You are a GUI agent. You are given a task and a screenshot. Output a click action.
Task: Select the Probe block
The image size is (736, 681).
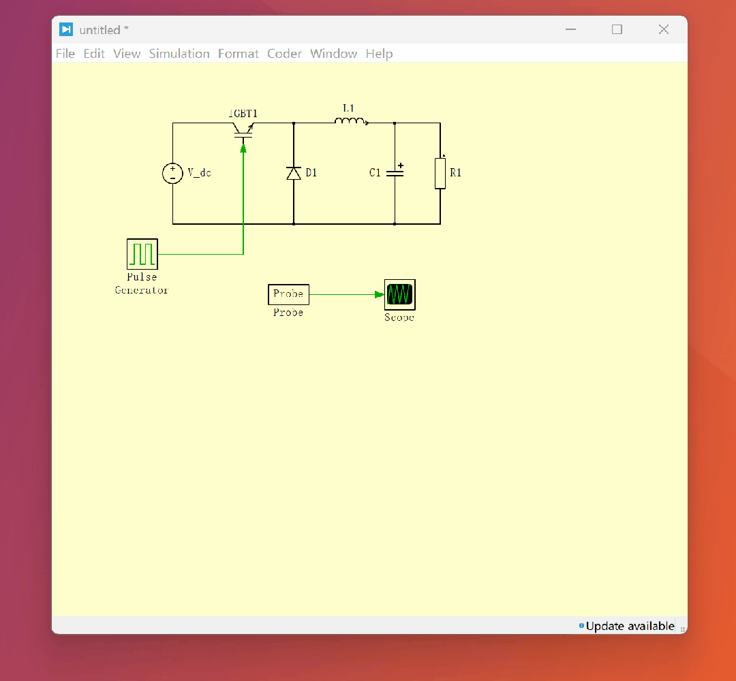[289, 294]
